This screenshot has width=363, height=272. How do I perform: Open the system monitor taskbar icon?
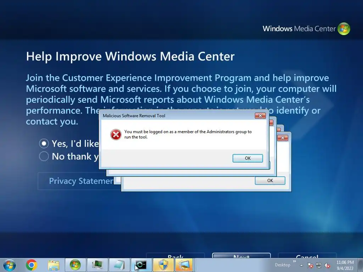pos(97,265)
